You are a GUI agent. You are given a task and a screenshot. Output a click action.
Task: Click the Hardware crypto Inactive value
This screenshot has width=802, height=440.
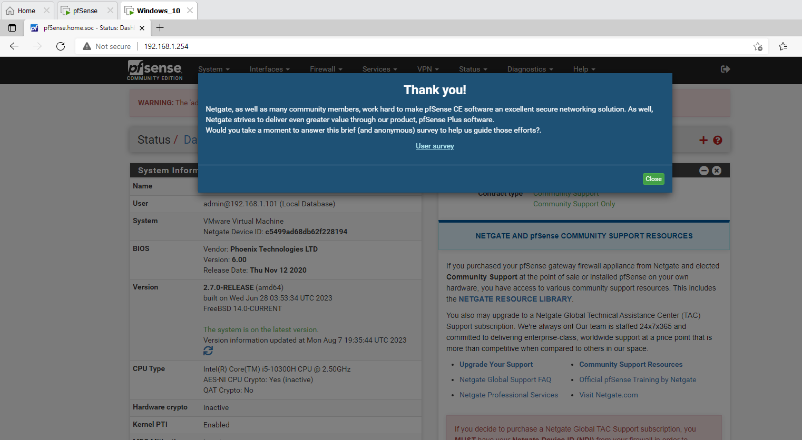(x=216, y=407)
